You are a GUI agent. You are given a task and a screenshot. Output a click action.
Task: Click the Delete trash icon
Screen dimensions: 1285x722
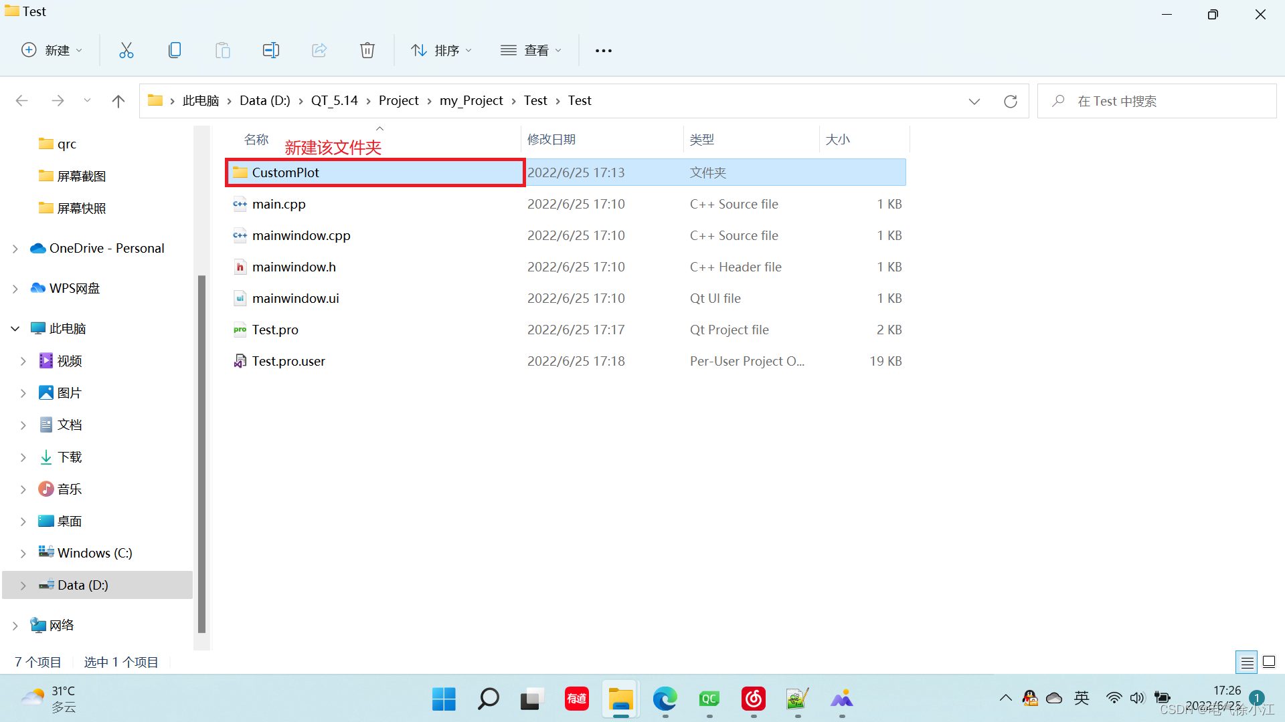[367, 50]
